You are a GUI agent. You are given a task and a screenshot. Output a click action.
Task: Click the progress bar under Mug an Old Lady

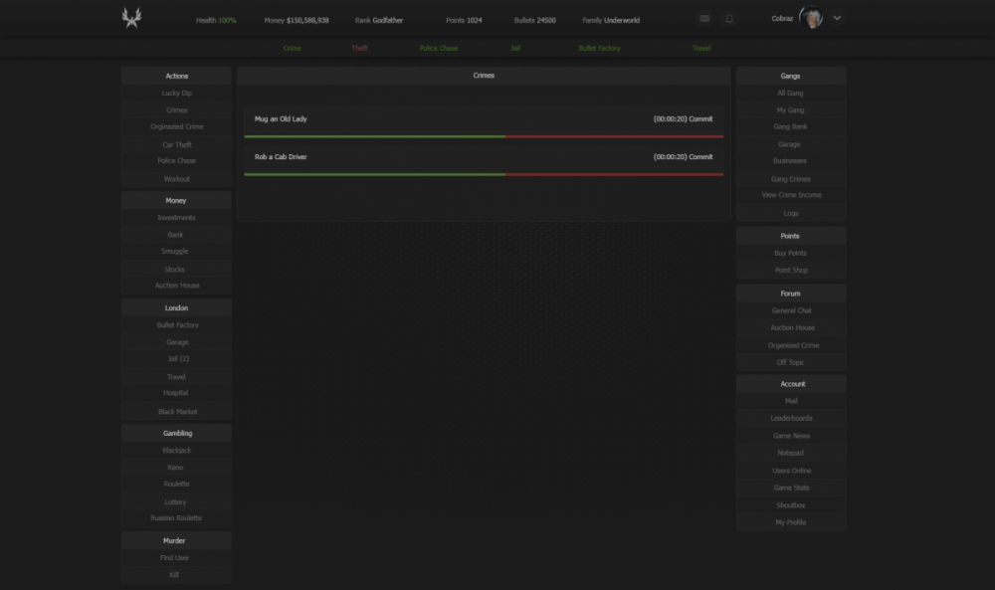tap(484, 136)
